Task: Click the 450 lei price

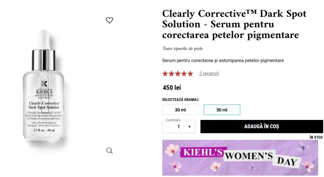Action: (172, 88)
